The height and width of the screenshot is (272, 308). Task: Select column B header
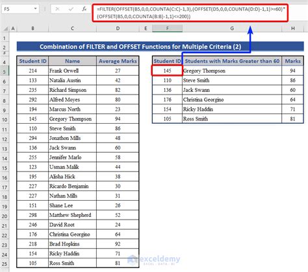pos(32,28)
